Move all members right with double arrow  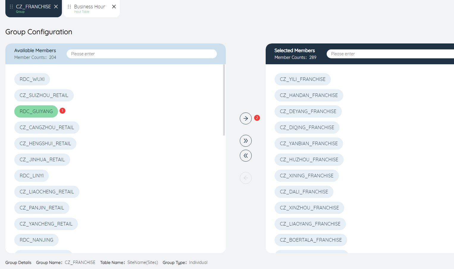(246, 141)
